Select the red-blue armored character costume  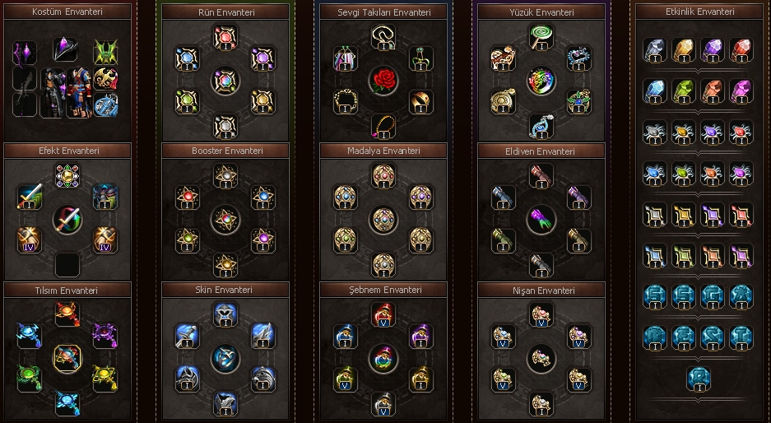(x=79, y=93)
